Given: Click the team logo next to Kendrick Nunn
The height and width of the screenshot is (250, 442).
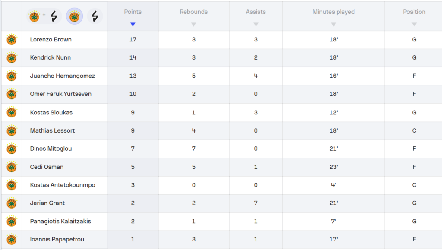Looking at the screenshot, I should coord(11,58).
